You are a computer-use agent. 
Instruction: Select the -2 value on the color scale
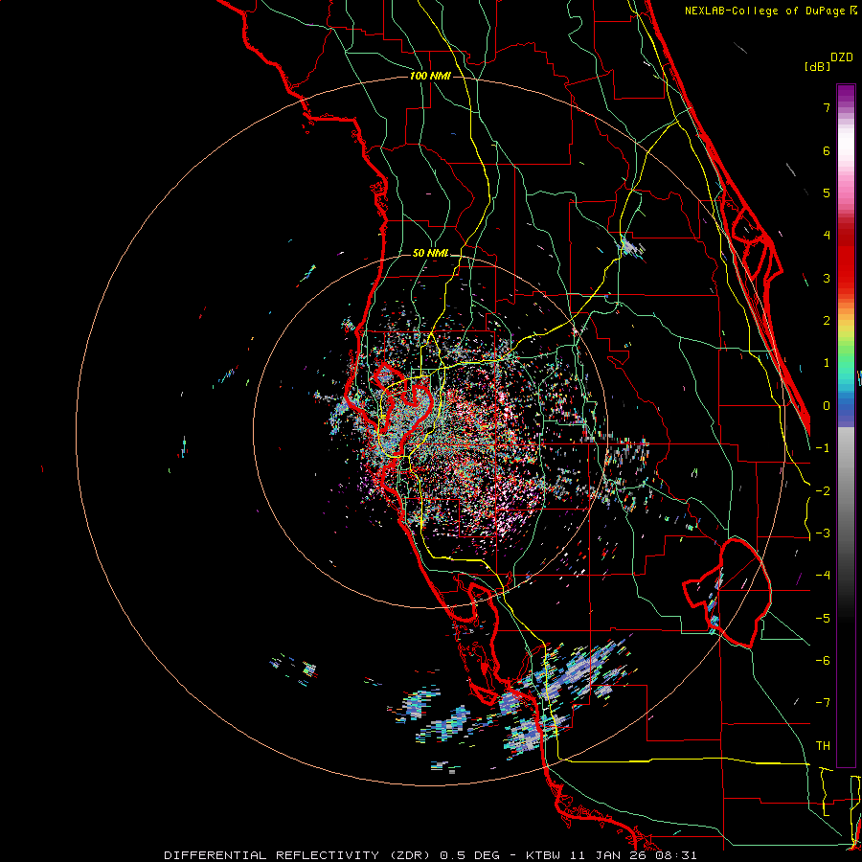pos(823,491)
